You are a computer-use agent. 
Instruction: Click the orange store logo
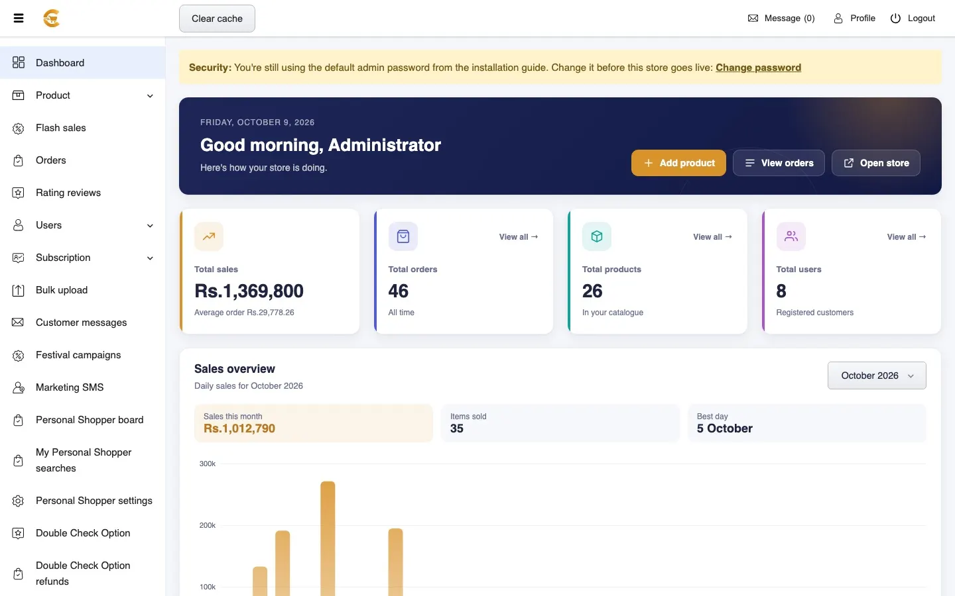[52, 19]
